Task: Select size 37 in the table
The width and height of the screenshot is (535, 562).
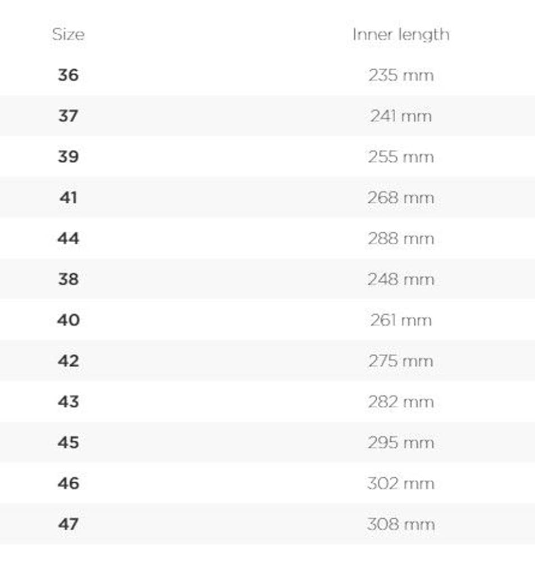Action: [68, 116]
